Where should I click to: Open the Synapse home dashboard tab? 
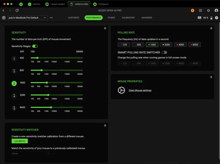(21, 4)
